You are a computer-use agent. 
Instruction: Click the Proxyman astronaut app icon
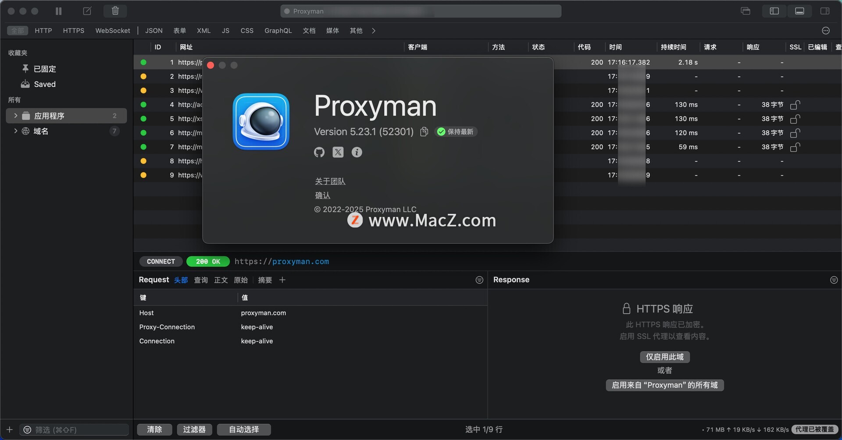pyautogui.click(x=261, y=121)
